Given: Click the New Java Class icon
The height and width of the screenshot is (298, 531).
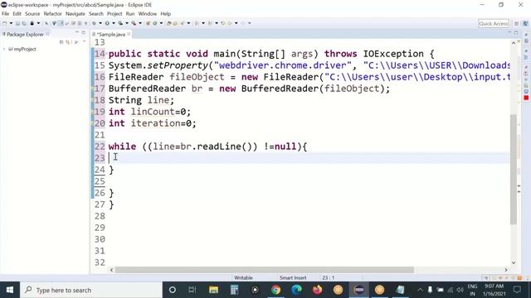Looking at the screenshot, I should 155,23.
